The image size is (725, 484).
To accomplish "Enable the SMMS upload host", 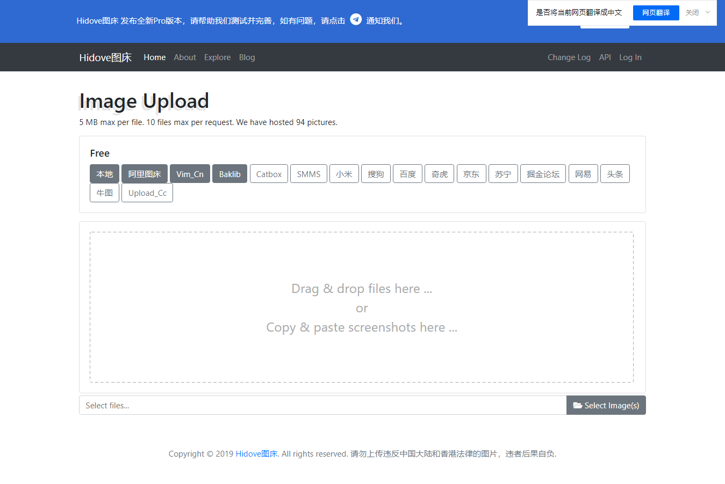I will [x=308, y=174].
